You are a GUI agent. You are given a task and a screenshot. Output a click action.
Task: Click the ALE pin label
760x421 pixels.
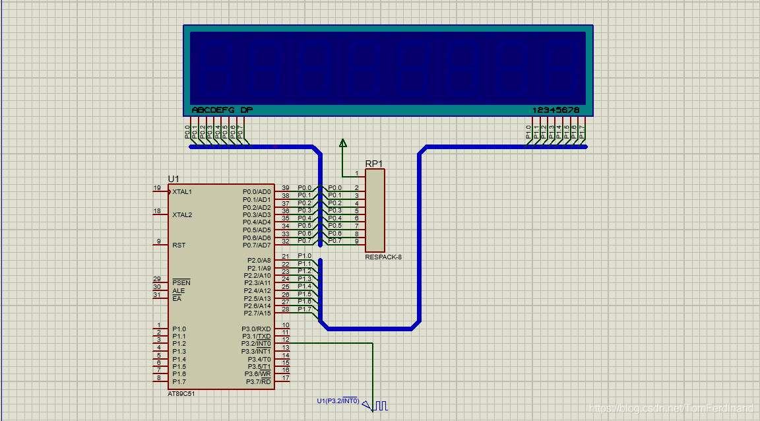(x=178, y=290)
